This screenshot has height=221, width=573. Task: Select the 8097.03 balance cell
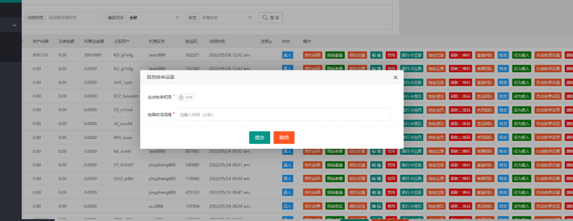tap(40, 55)
